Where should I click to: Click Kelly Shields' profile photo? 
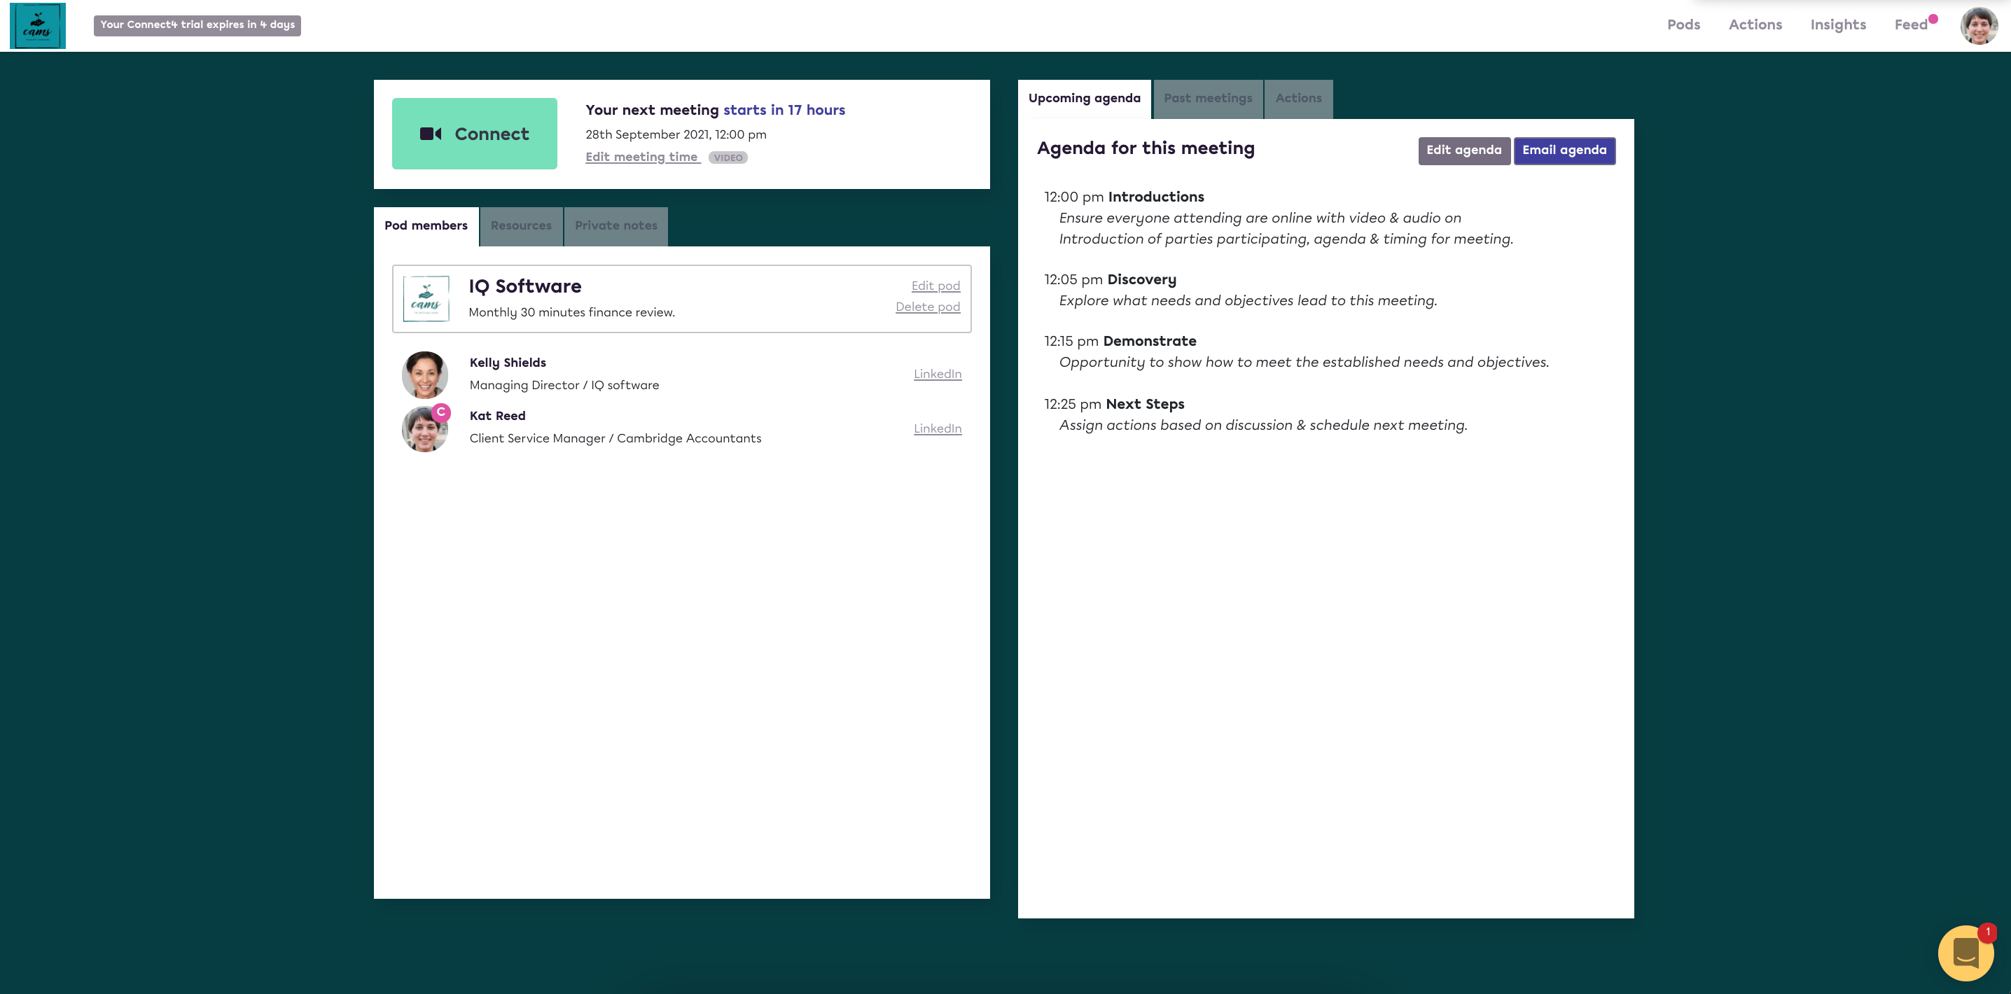pos(425,374)
